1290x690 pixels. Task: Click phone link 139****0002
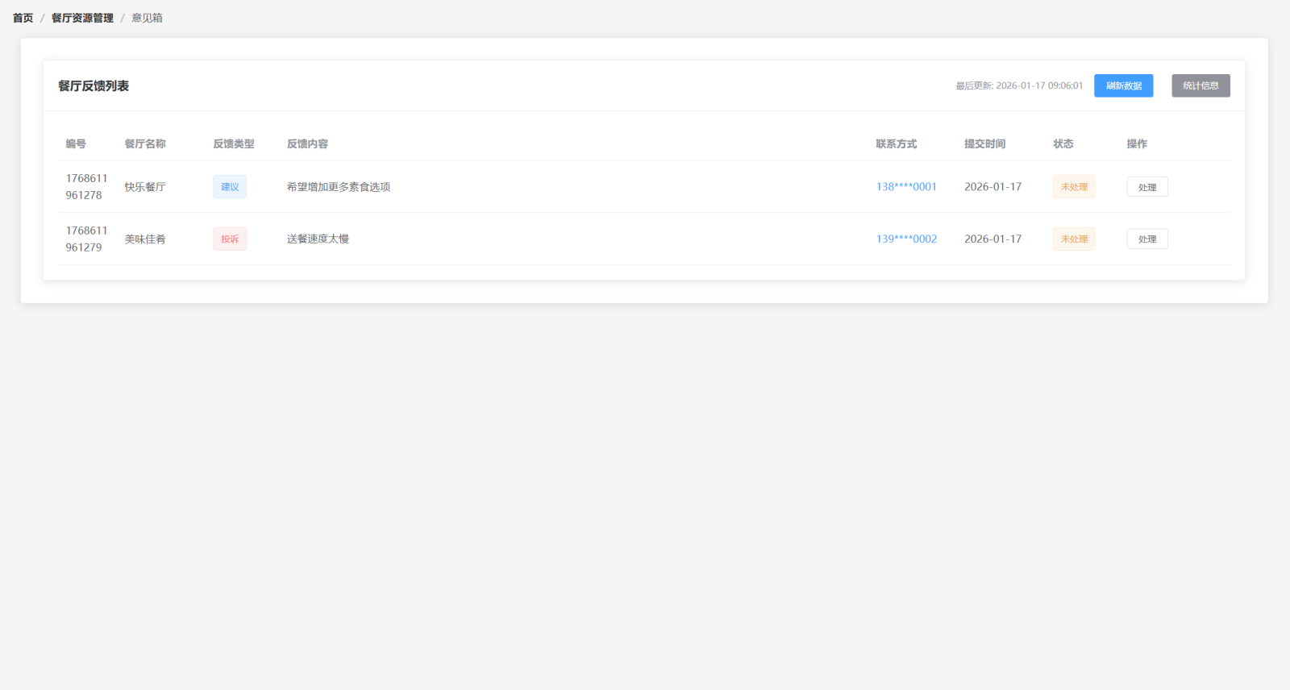(x=906, y=239)
